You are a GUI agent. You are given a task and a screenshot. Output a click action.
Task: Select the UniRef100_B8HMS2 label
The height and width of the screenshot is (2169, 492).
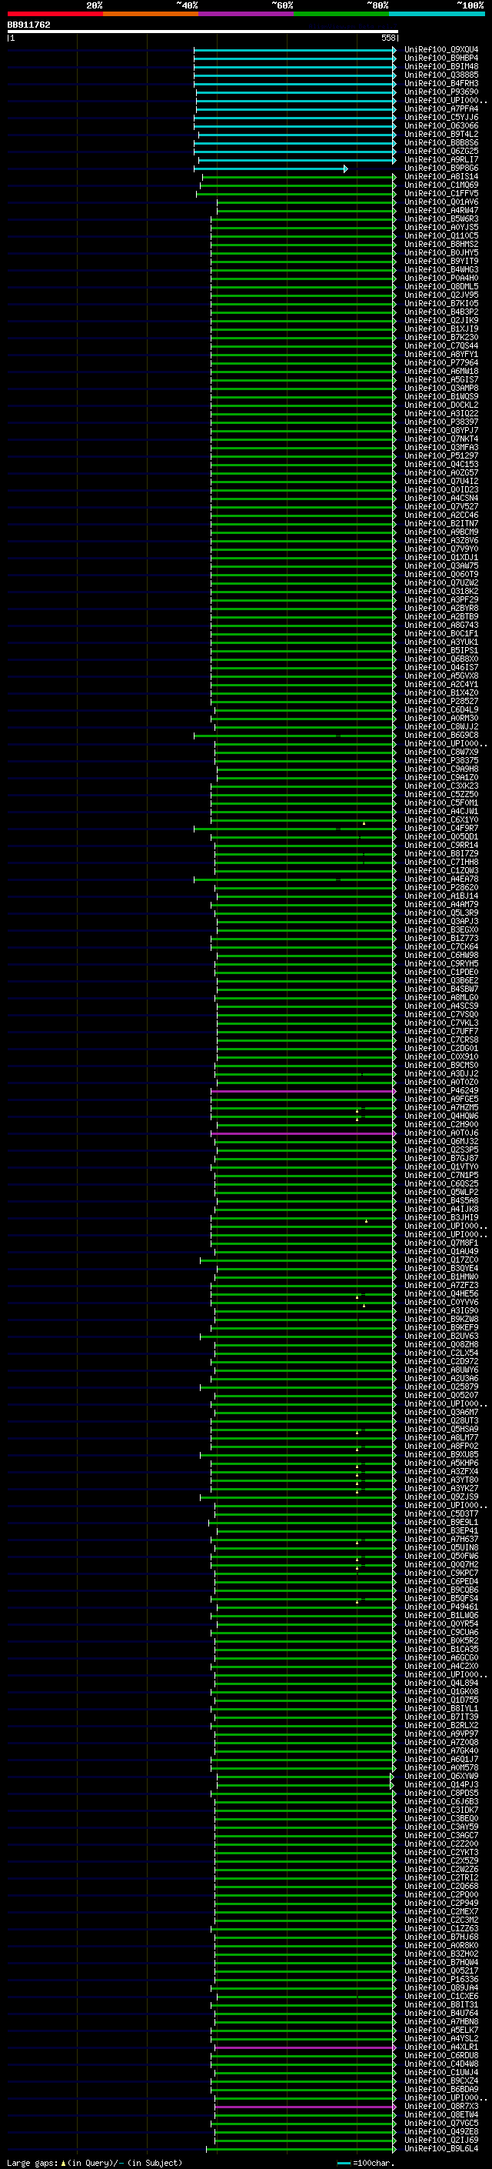tap(440, 244)
